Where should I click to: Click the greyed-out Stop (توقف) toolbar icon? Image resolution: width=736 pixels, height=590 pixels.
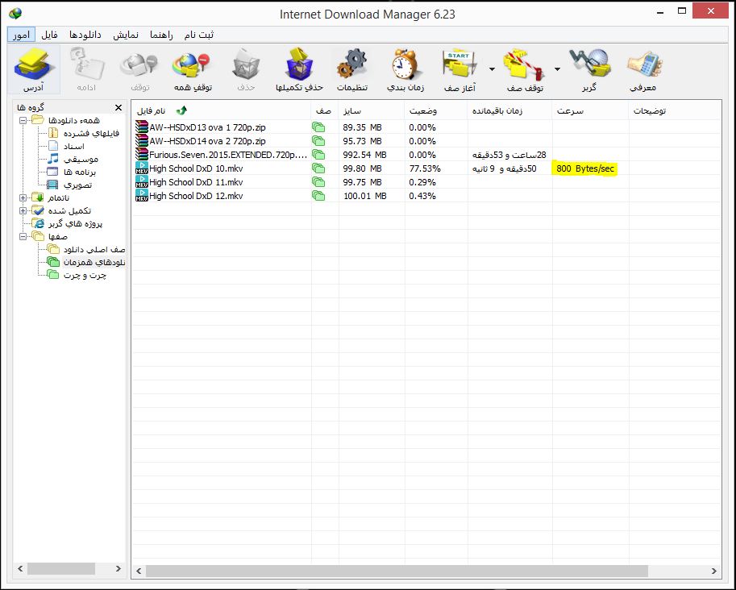click(139, 64)
